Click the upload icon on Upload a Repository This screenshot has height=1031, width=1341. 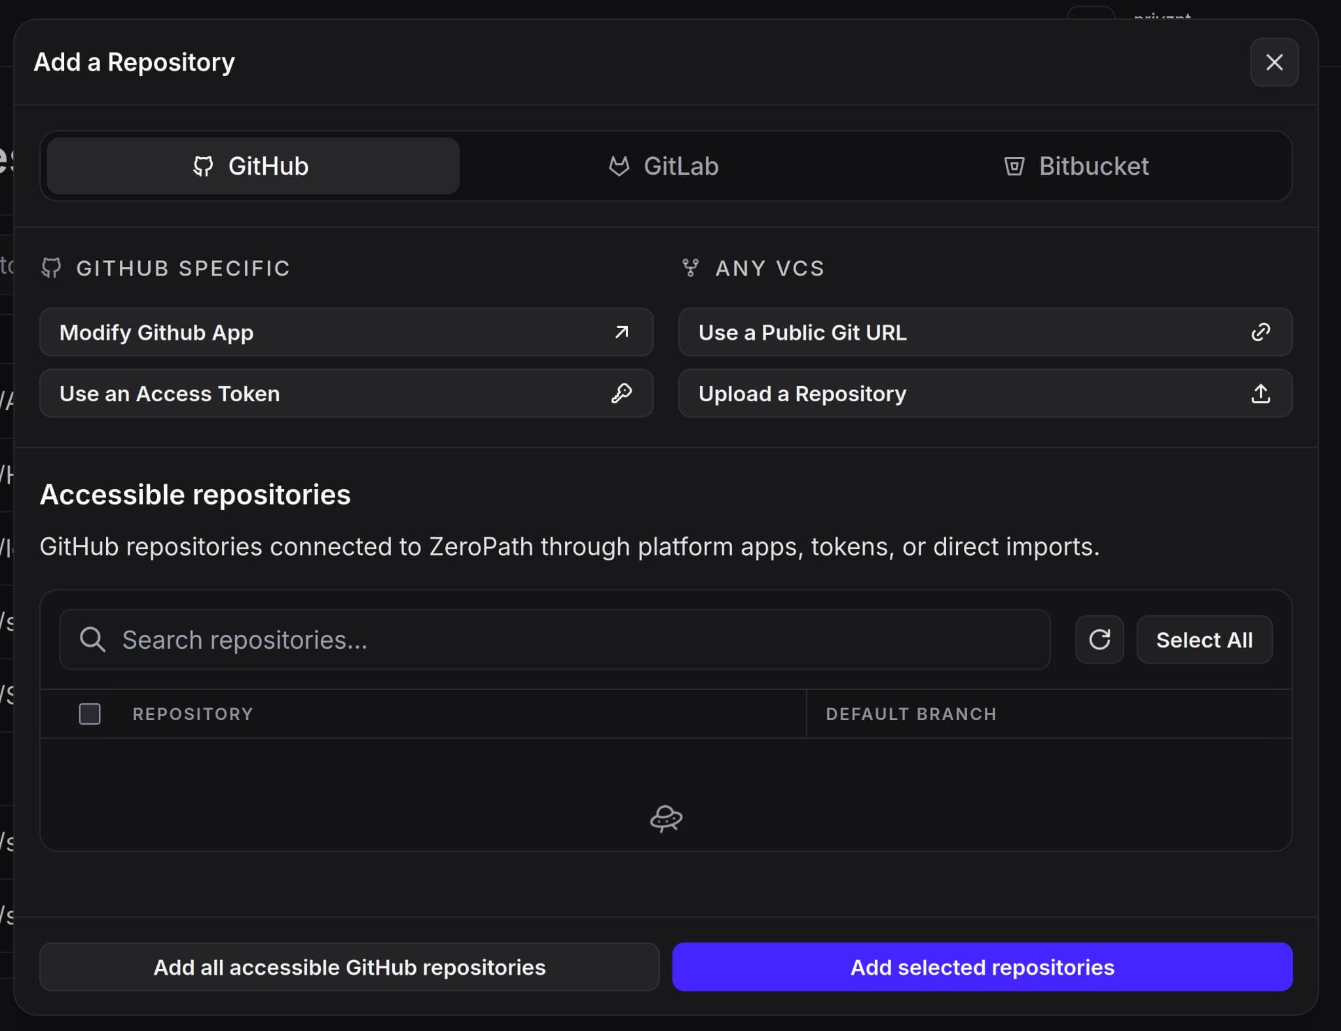pos(1260,393)
